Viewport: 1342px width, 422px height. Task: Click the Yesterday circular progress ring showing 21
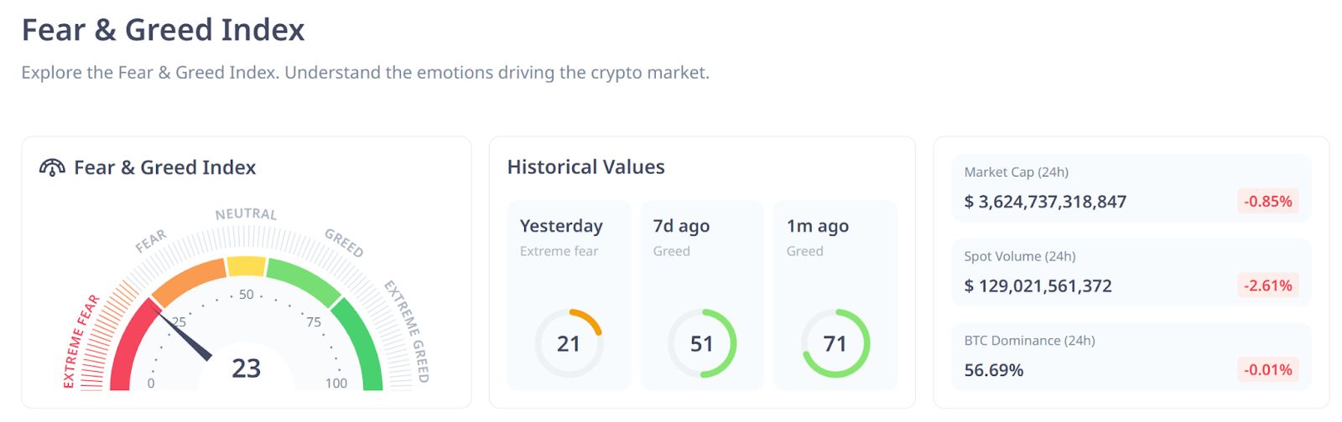pyautogui.click(x=569, y=343)
